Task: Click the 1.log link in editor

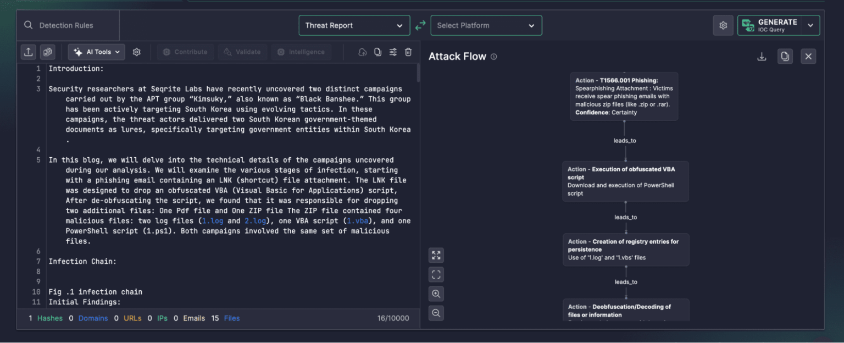Action: click(213, 221)
